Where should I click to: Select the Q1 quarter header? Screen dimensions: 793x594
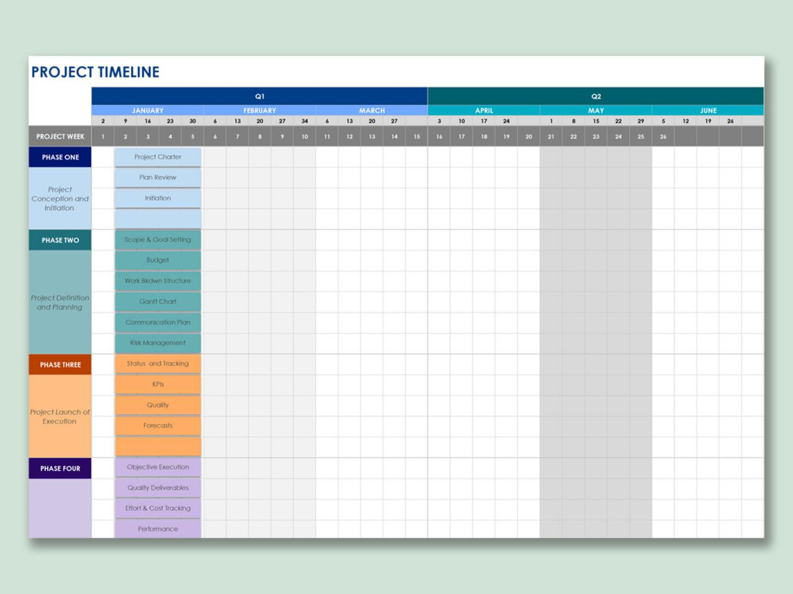(x=259, y=96)
